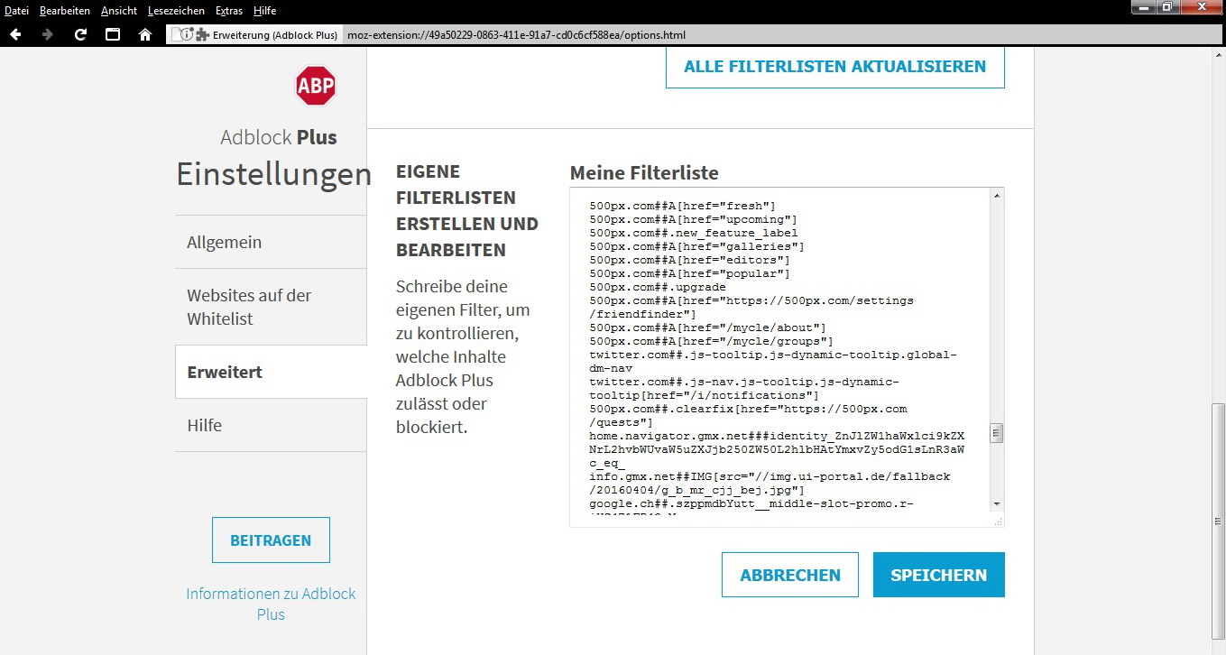Click the forward navigation arrow
Viewport: 1226px width, 655px height.
tap(48, 35)
